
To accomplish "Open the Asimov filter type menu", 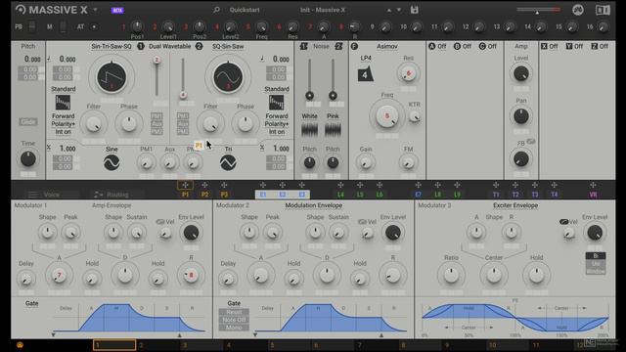I will point(387,46).
